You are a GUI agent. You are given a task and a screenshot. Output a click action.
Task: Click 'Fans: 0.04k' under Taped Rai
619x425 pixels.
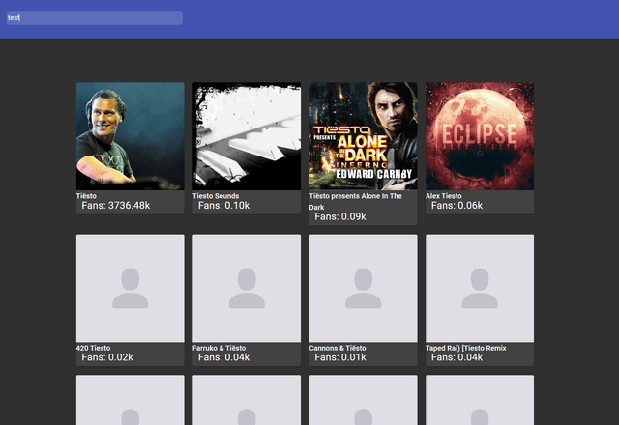(x=457, y=357)
